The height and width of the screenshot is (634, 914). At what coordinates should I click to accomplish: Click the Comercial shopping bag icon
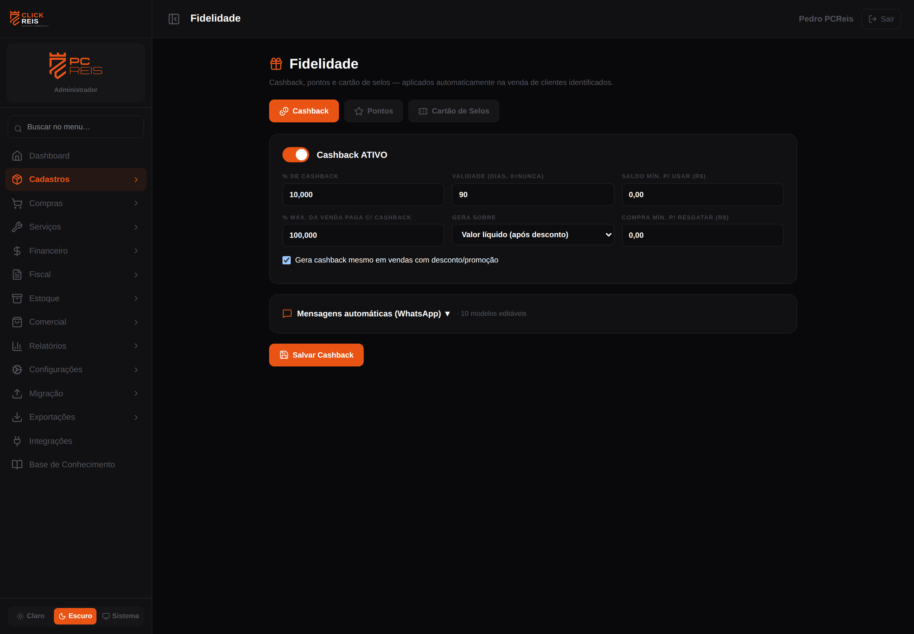pyautogui.click(x=17, y=322)
